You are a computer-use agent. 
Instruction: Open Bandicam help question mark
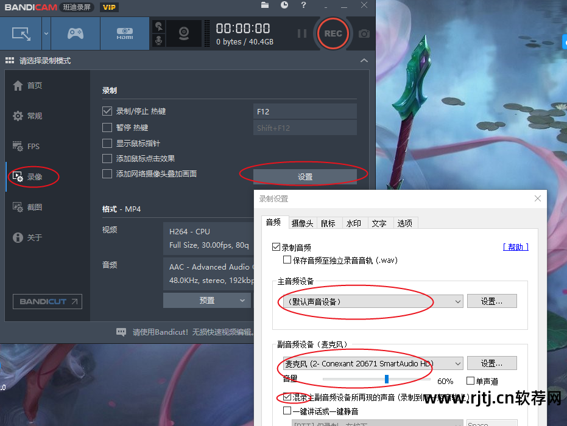pos(303,5)
